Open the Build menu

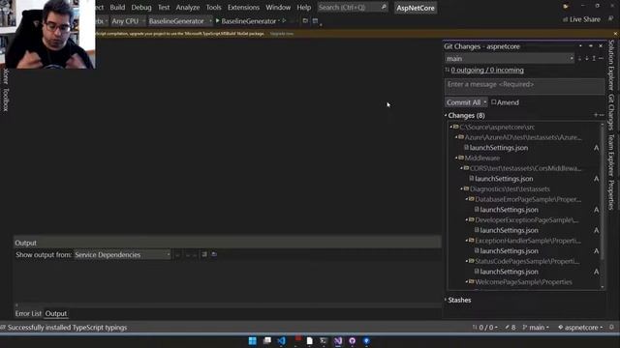[x=117, y=8]
